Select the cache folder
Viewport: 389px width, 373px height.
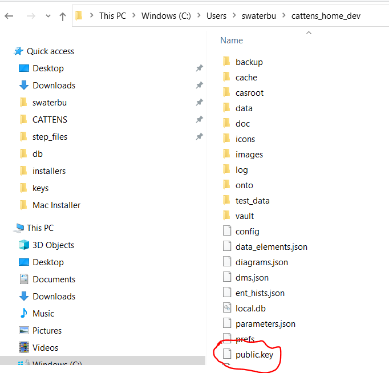click(x=246, y=78)
